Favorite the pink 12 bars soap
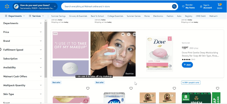Screen dimensions: 227x104 point(88,88)
